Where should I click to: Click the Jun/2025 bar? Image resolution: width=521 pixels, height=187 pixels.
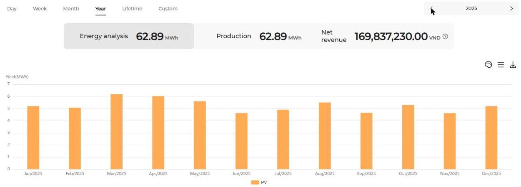pos(241,141)
